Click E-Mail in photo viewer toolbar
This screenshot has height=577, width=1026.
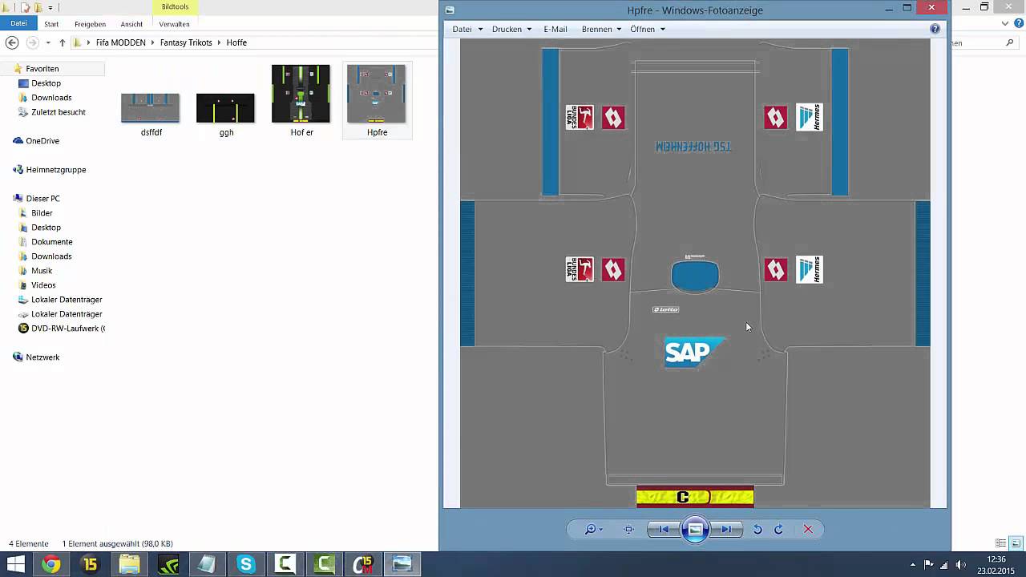click(555, 29)
